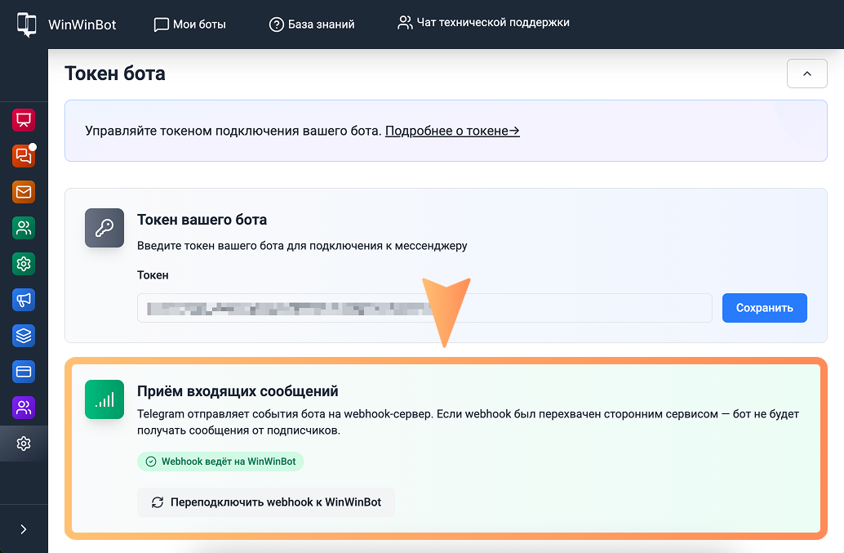Open База знаний menu item
The height and width of the screenshot is (553, 844).
coord(312,25)
